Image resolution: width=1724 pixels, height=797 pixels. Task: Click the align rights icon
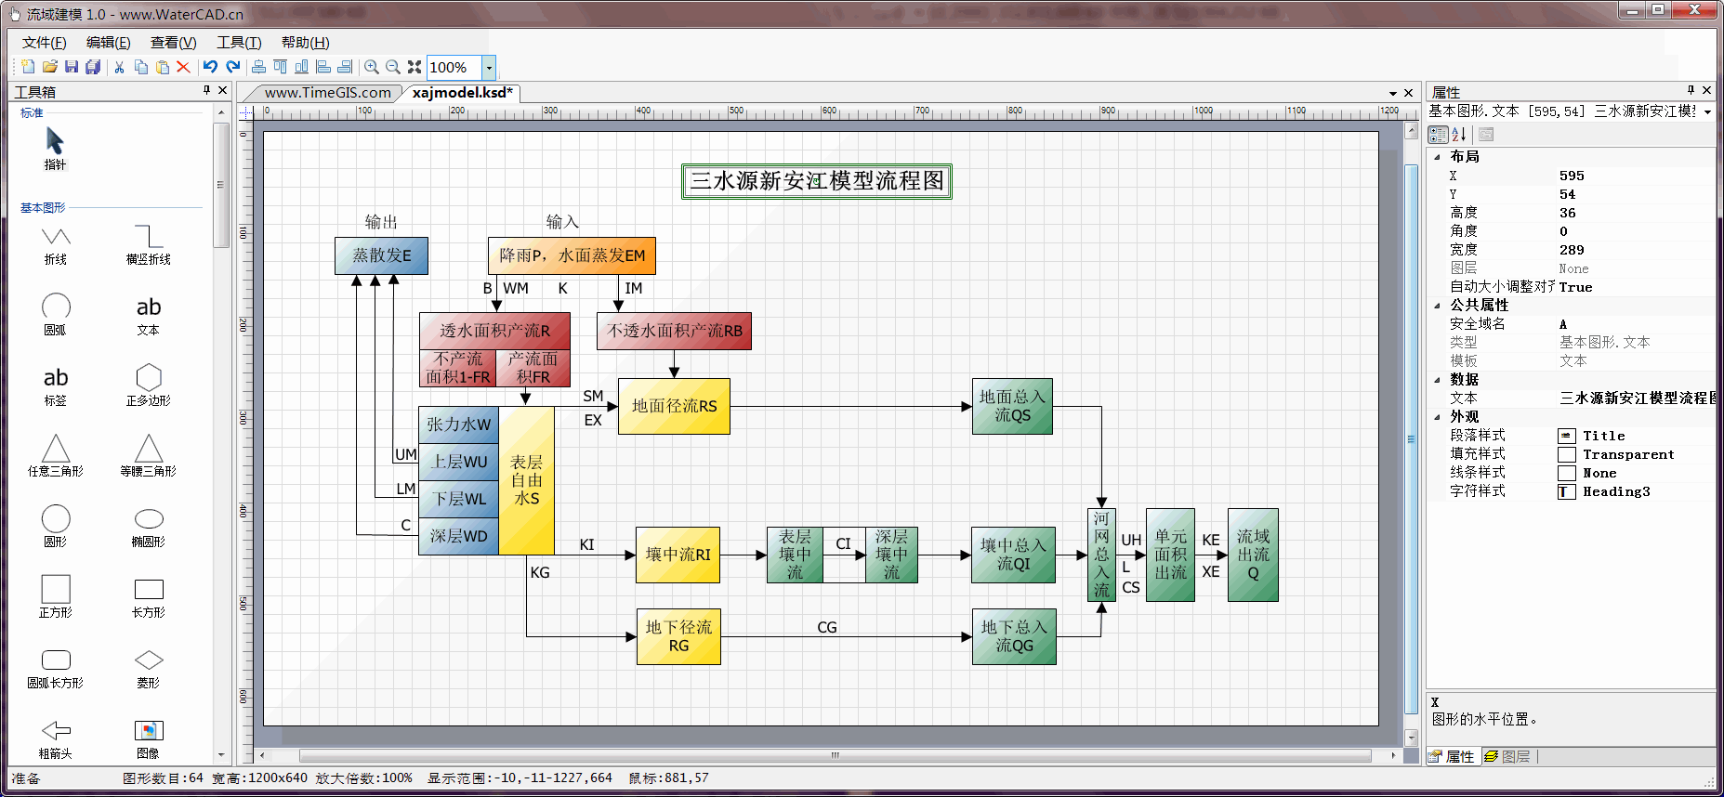tap(345, 67)
